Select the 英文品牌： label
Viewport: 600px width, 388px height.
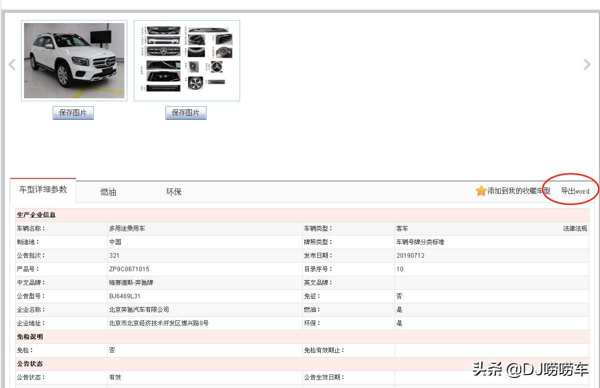(318, 282)
